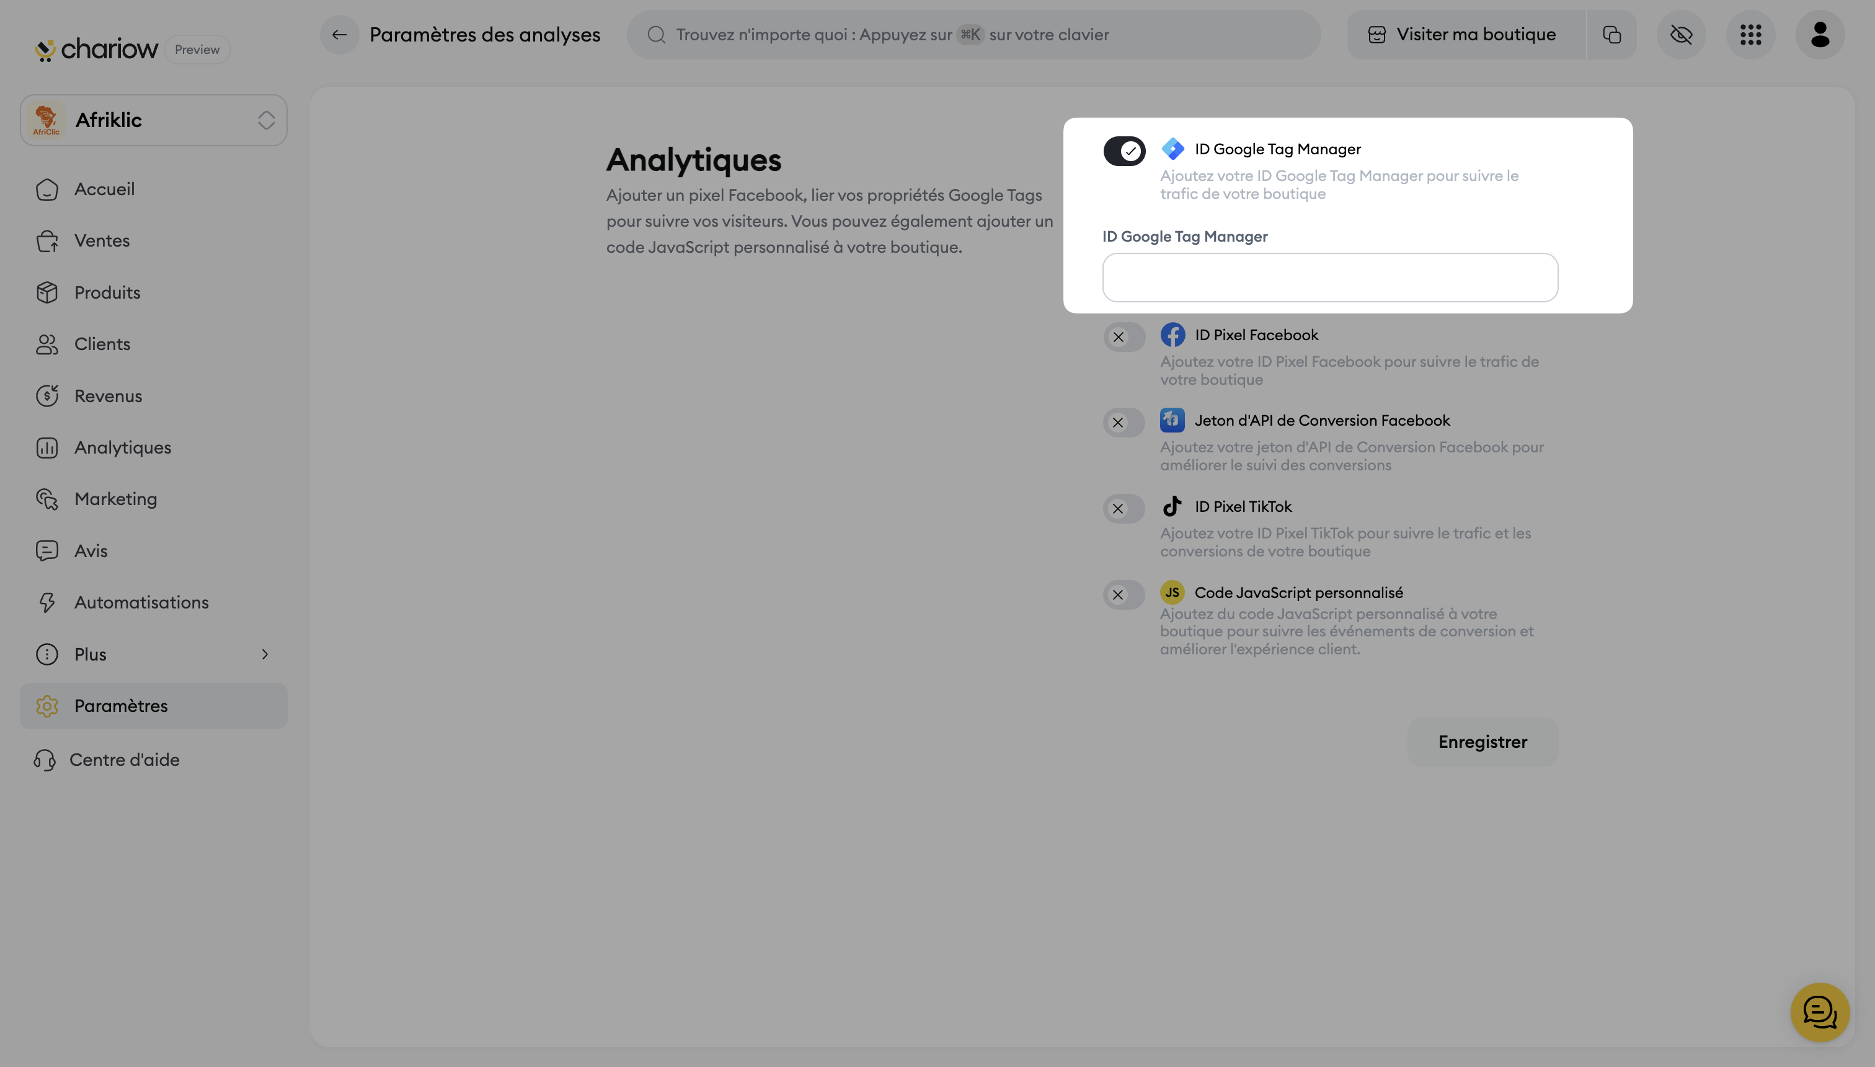1875x1067 pixels.
Task: Disable the Google Tag Manager toggle
Action: tap(1124, 151)
